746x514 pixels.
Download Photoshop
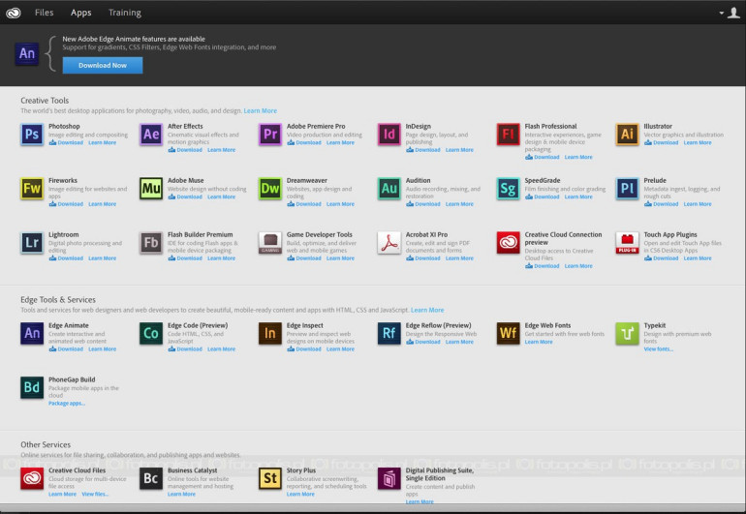(66, 142)
